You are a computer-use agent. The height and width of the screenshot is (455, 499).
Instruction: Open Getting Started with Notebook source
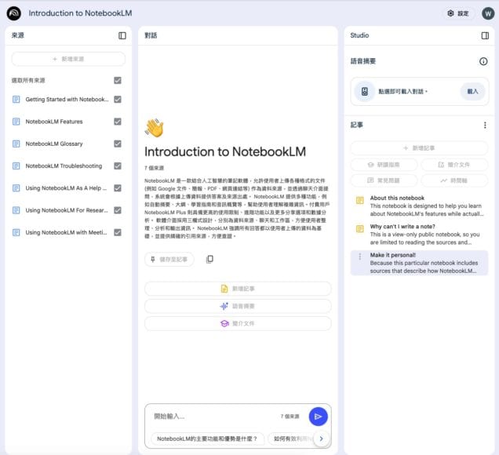coord(67,100)
